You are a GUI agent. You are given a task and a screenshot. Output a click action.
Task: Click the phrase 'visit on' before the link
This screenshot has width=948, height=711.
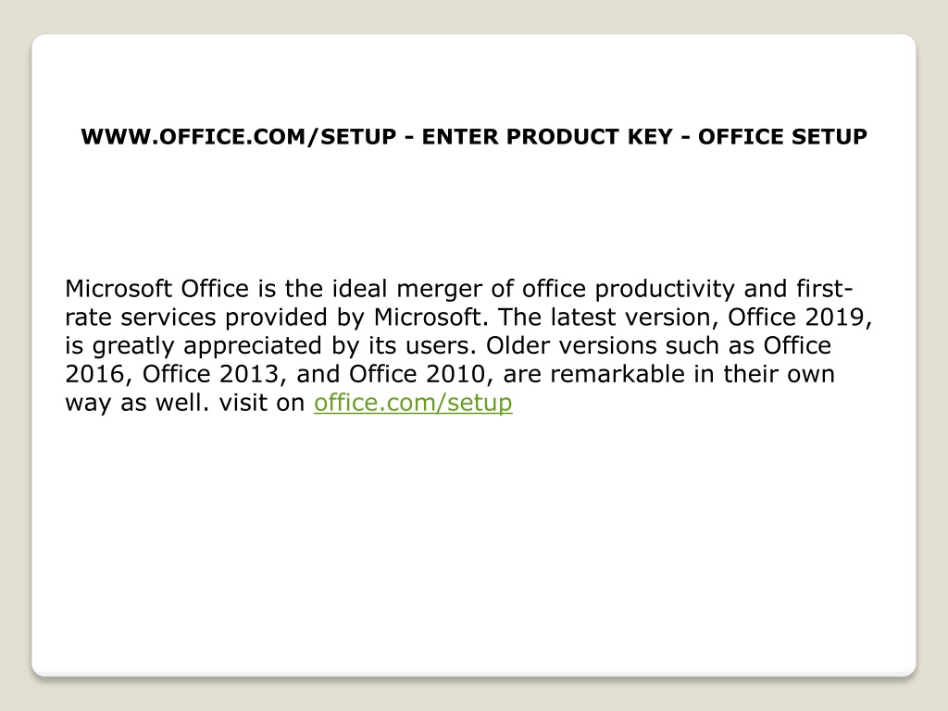coord(262,403)
